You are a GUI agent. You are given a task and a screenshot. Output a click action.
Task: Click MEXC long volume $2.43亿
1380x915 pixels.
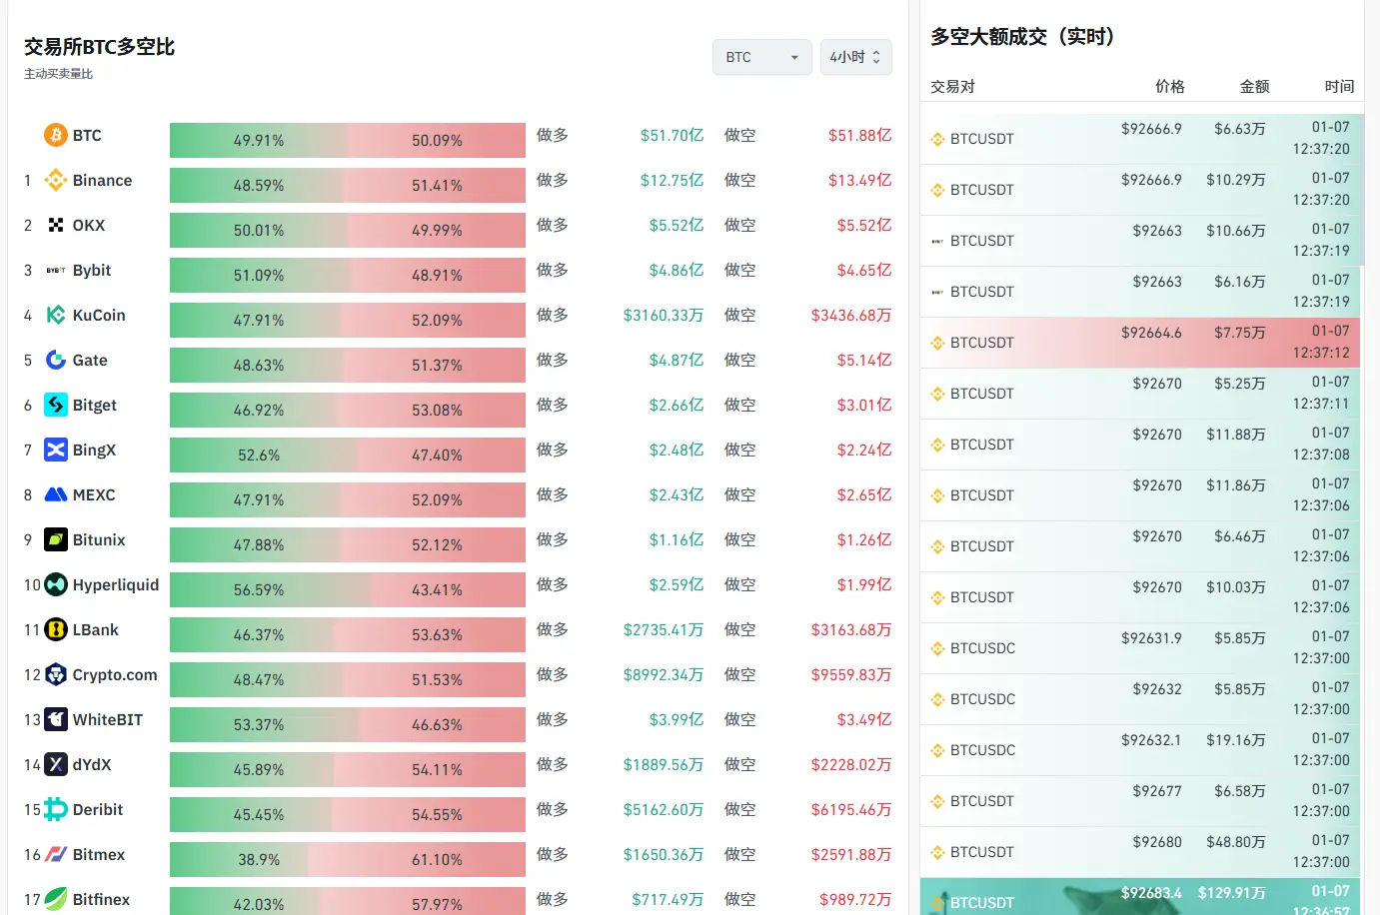point(677,494)
